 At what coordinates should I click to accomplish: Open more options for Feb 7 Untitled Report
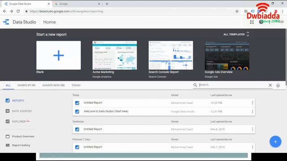tap(252, 147)
